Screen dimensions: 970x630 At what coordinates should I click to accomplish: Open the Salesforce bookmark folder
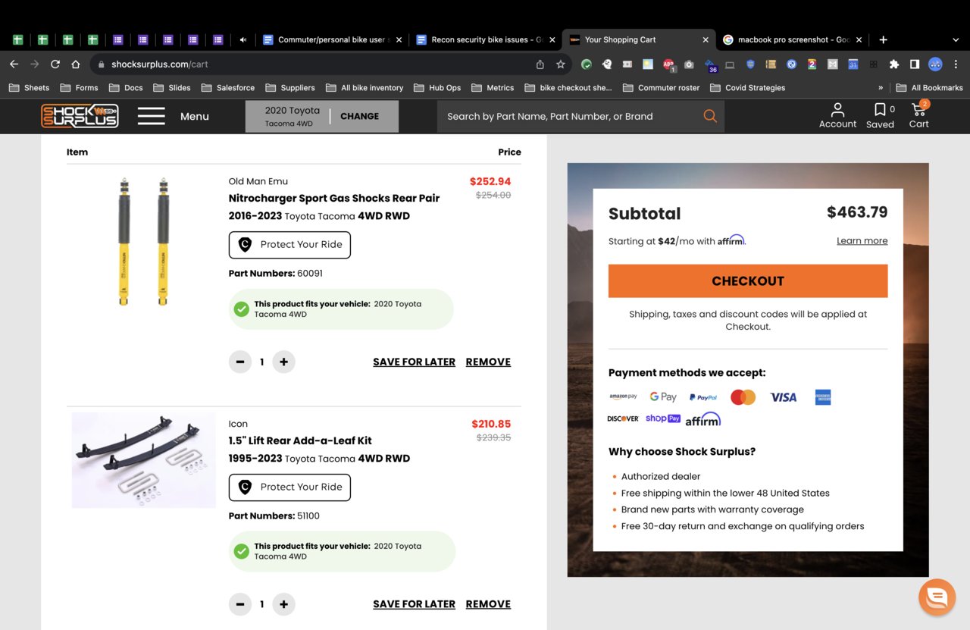(x=227, y=88)
